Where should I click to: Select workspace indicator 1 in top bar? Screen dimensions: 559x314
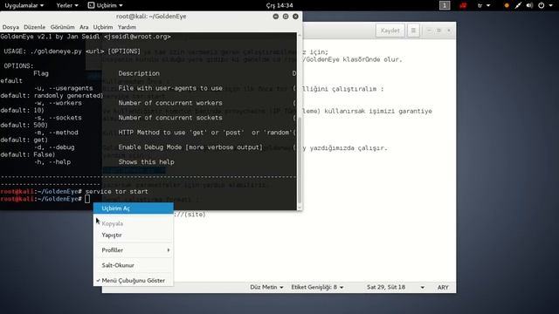click(445, 5)
